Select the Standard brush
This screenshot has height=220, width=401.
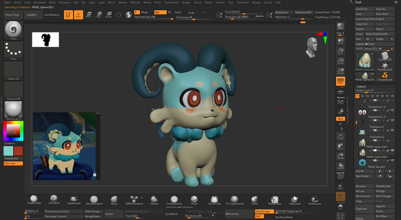coord(54,200)
